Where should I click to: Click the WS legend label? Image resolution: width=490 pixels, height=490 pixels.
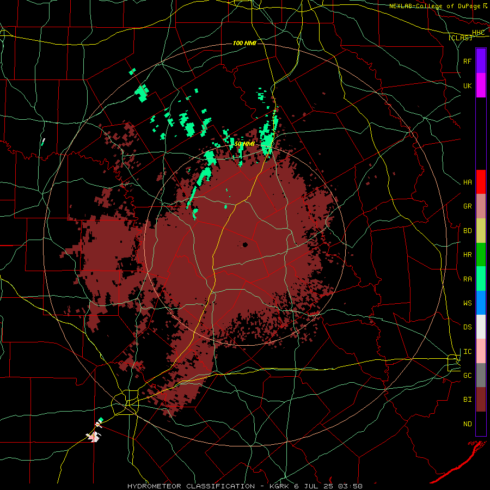(467, 303)
